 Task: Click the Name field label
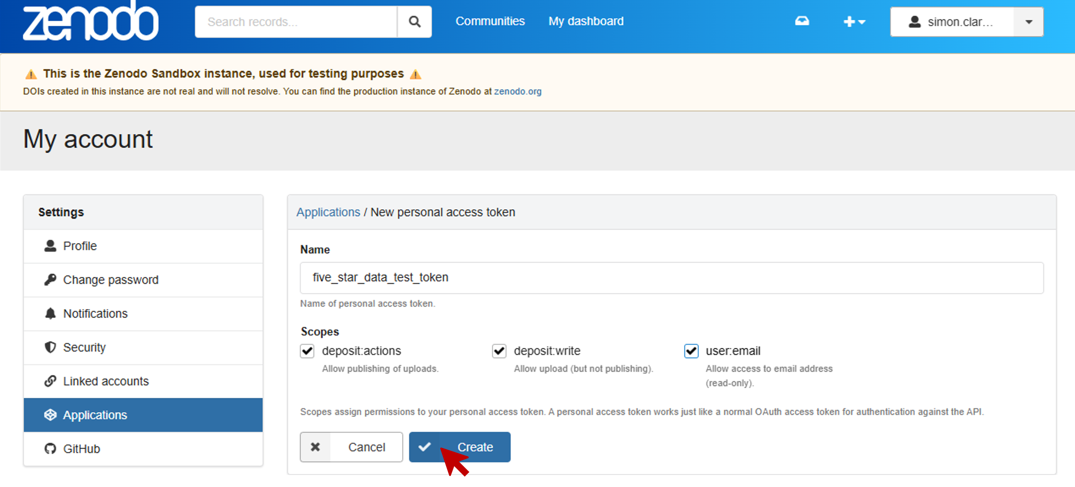(315, 249)
